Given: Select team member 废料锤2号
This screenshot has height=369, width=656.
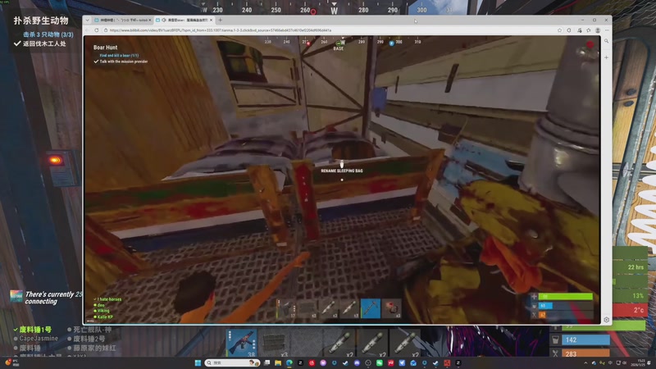Looking at the screenshot, I should coord(89,339).
